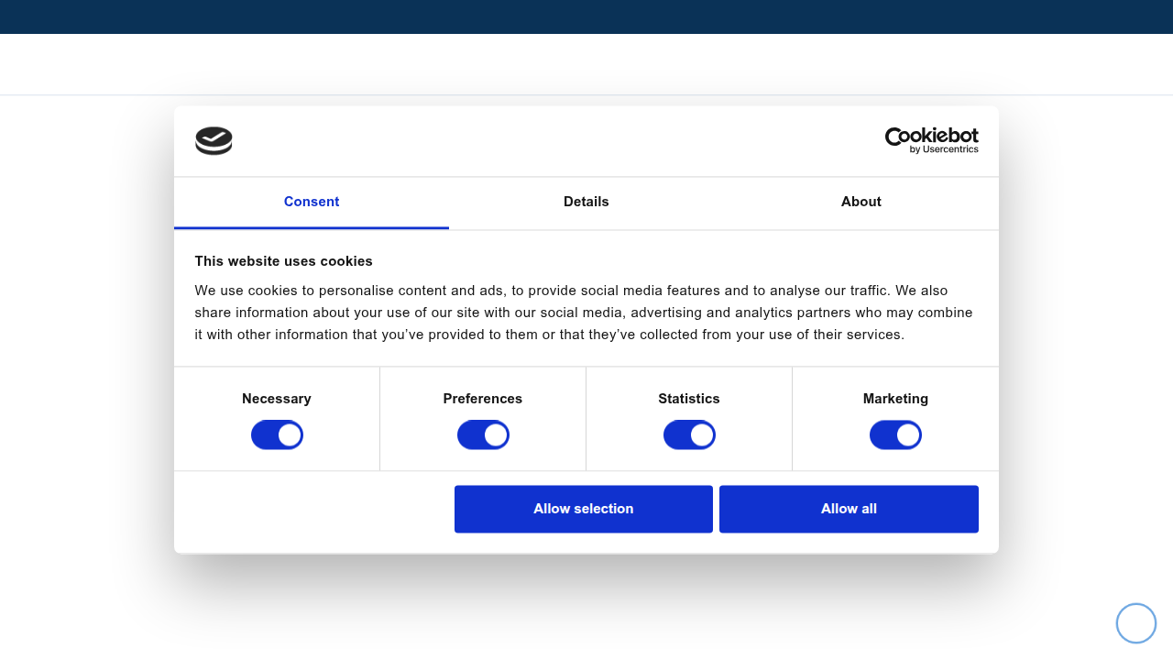
Task: Toggle the Necessary cookies switch
Action: click(277, 434)
